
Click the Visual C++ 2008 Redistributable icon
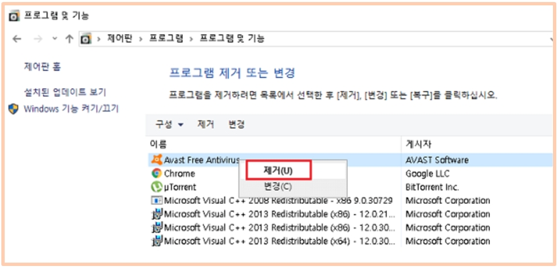tap(156, 200)
